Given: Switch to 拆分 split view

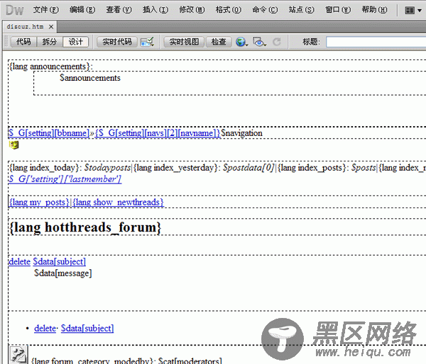Looking at the screenshot, I should pyautogui.click(x=50, y=42).
